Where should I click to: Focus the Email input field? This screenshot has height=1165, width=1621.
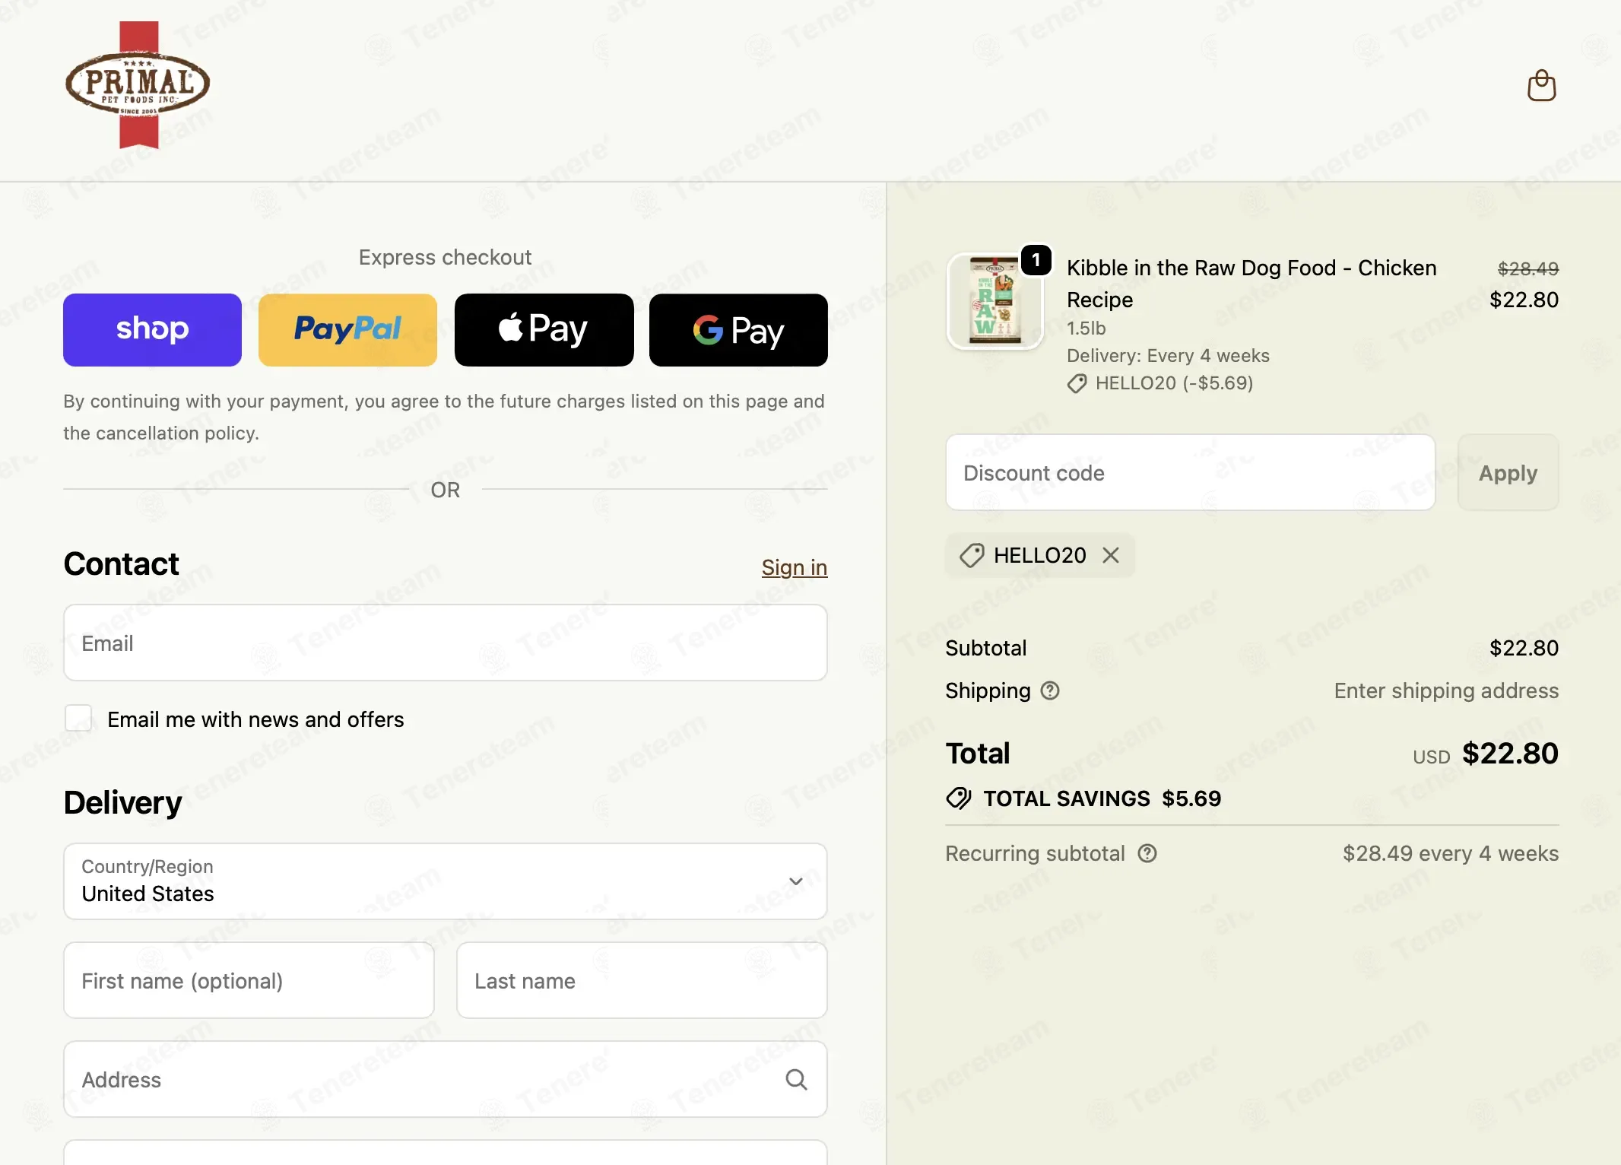[446, 643]
